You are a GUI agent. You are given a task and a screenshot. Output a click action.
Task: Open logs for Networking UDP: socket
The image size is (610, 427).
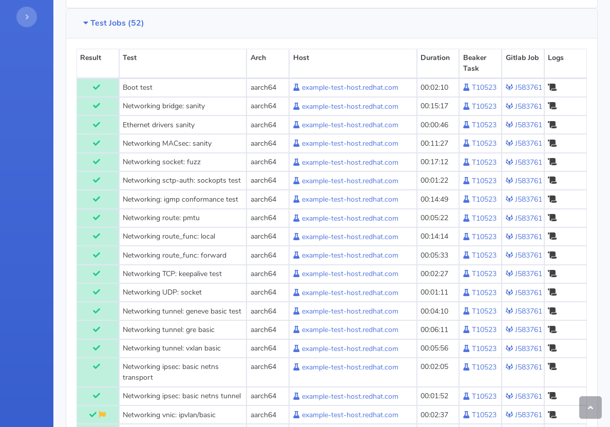click(552, 292)
